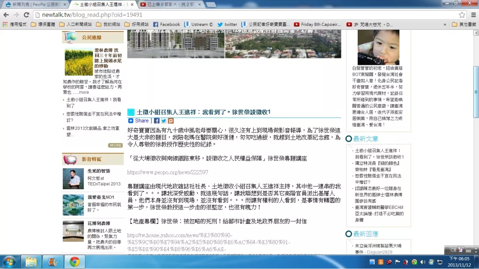Open the Facebook bookmark in the bookmarks bar

tap(167, 25)
